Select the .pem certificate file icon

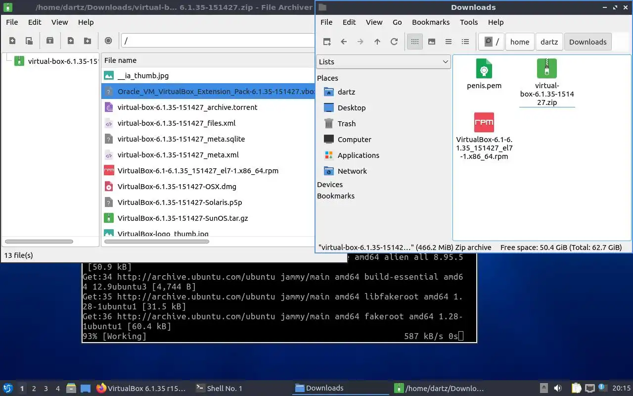(x=484, y=69)
